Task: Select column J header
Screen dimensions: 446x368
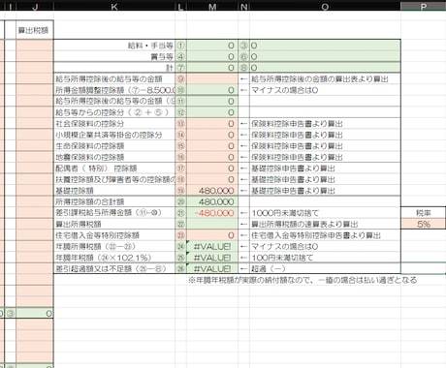Action: tap(35, 6)
